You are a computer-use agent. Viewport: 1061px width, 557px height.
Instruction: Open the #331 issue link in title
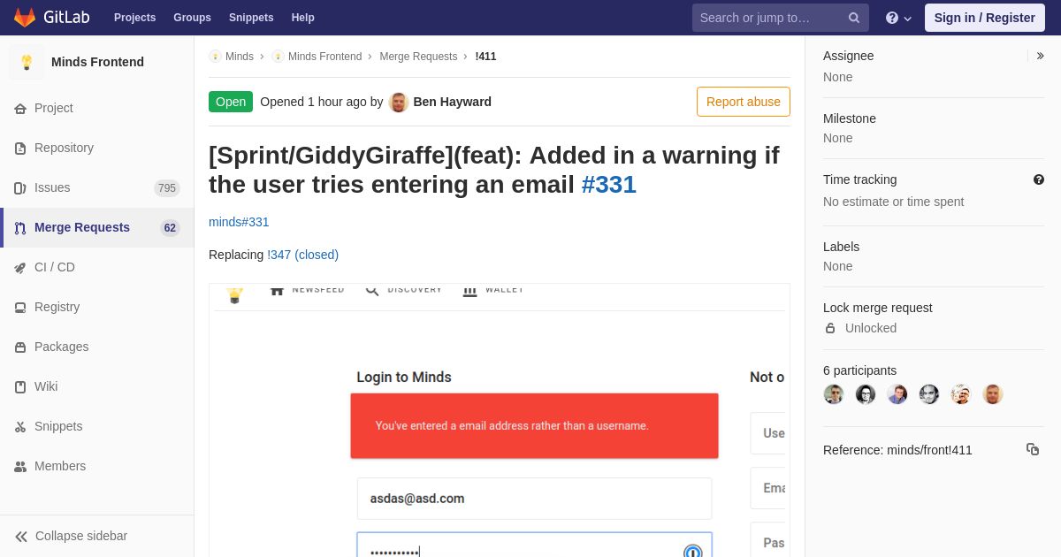click(609, 184)
